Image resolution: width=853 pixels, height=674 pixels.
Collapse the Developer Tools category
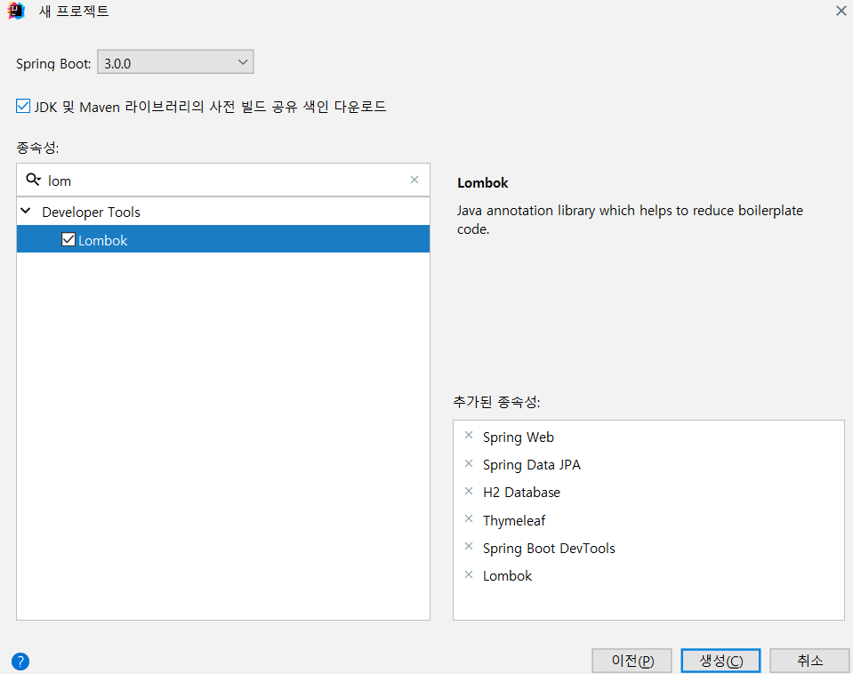click(26, 211)
